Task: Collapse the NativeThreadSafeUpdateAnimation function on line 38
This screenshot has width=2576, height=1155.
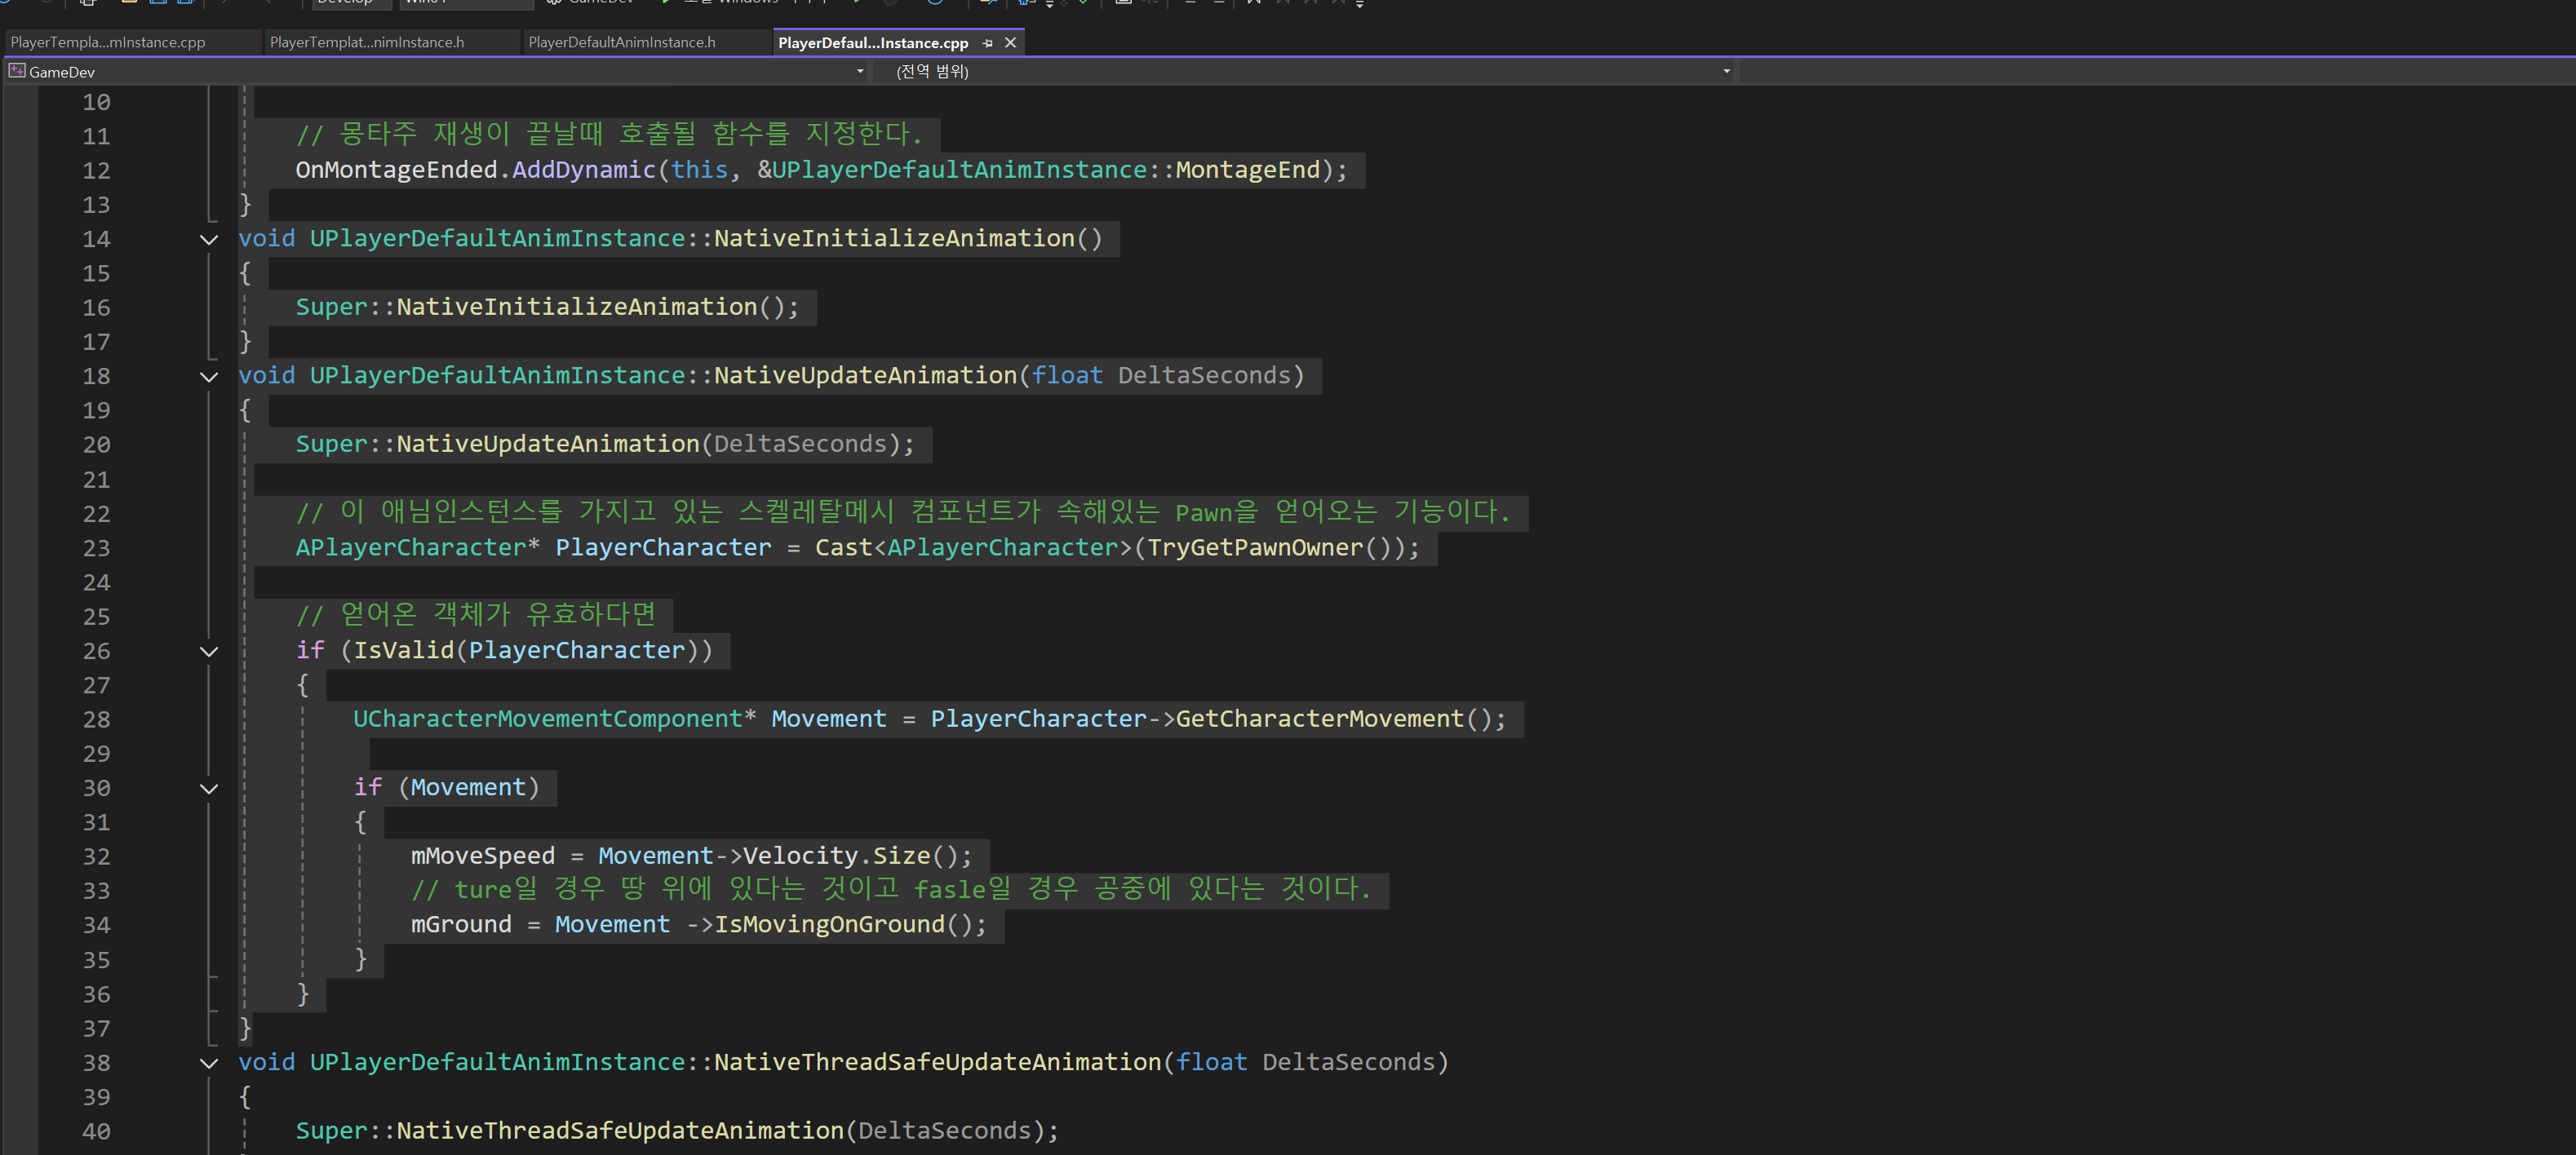Action: [x=209, y=1063]
